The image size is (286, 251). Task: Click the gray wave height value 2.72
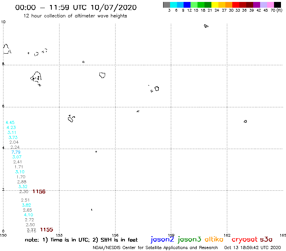[29, 220]
